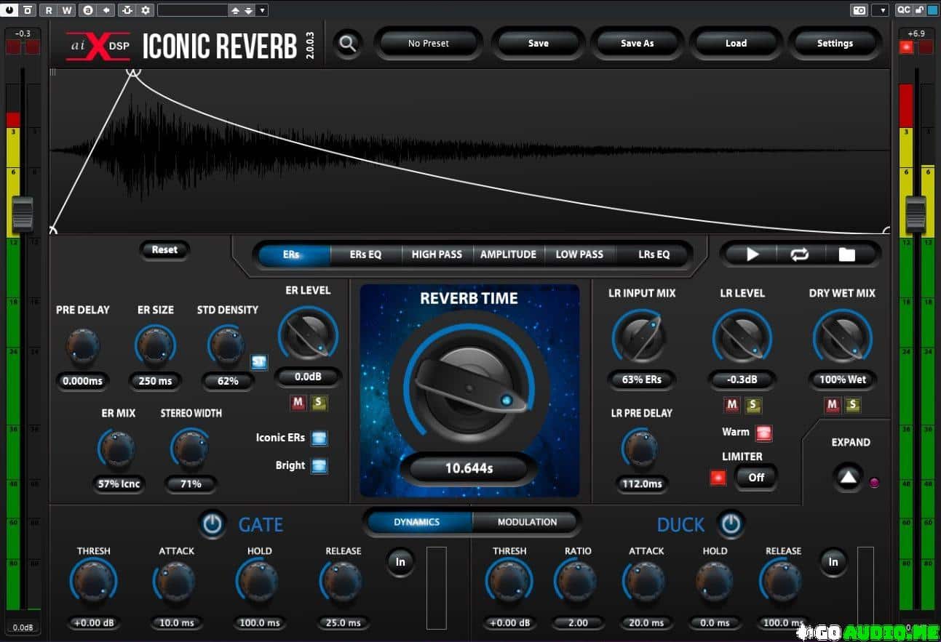Play the impulse preview with the play icon
This screenshot has width=941, height=642.
[x=753, y=254]
